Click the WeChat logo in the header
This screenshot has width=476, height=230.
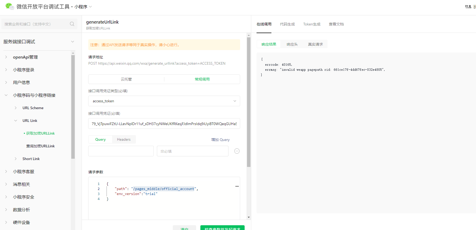pyautogui.click(x=10, y=6)
